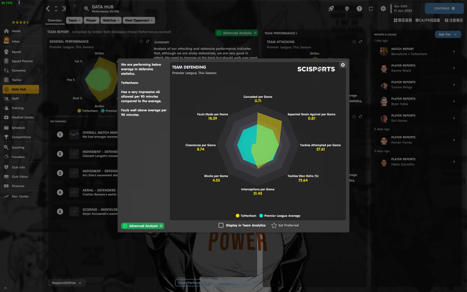Screen dimensions: 467x292
Task: Open the Schedule sidebar icon
Action: tap(6, 128)
